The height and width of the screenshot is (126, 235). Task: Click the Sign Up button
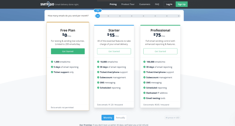click(x=182, y=4)
